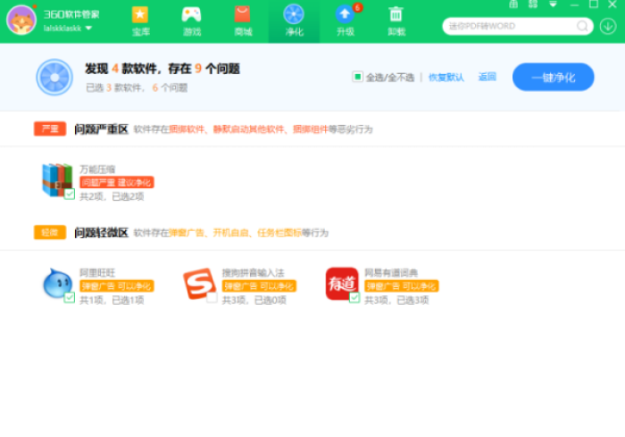Viewport: 625px width, 437px height.
Task: Click 阿里旺旺 弹窗广告 可以净化 label
Action: (x=117, y=286)
